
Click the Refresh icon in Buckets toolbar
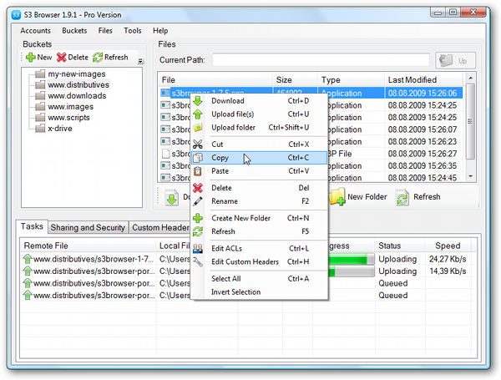(98, 58)
